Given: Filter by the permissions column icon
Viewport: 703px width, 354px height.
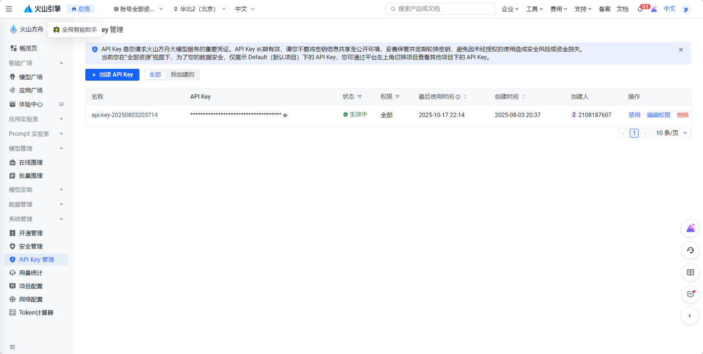Looking at the screenshot, I should pos(397,97).
